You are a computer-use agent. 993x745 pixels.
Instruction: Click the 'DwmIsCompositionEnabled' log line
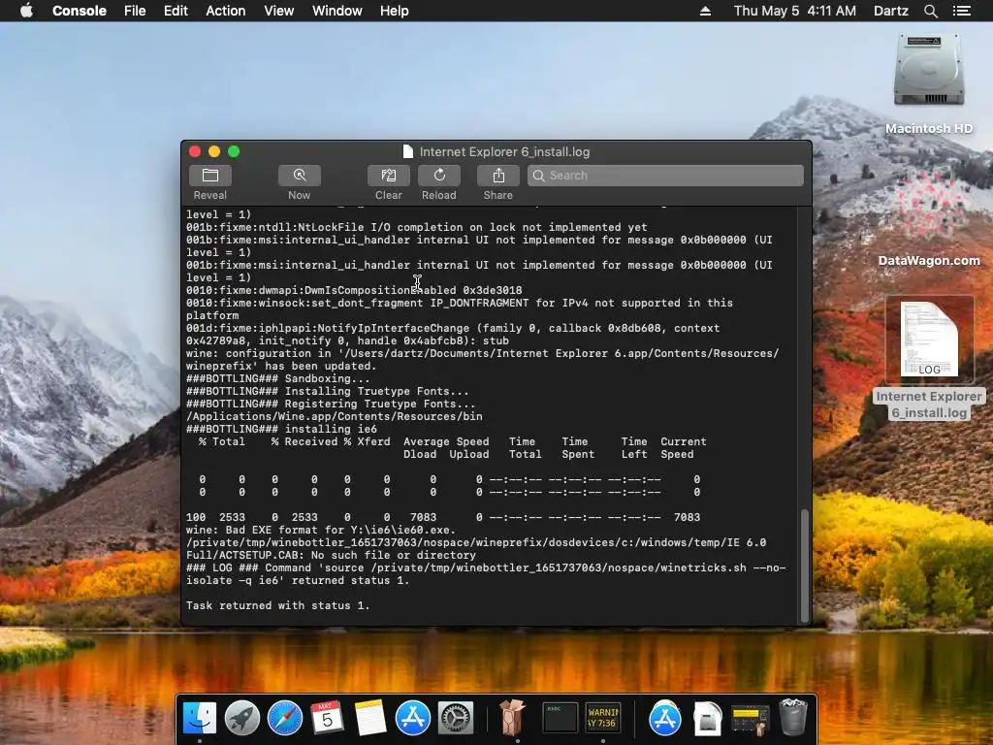(354, 291)
